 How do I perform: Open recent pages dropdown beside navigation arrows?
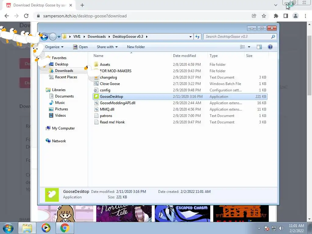point(59,37)
